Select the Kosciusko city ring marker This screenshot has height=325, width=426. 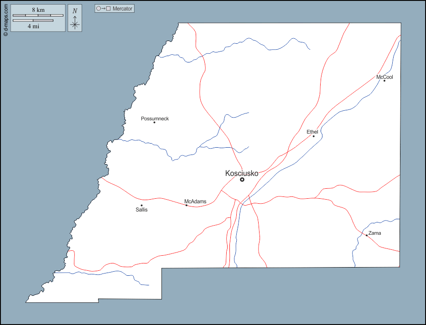242,180
